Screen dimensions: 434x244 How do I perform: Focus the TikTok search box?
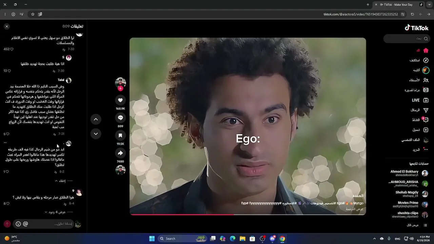click(407, 39)
